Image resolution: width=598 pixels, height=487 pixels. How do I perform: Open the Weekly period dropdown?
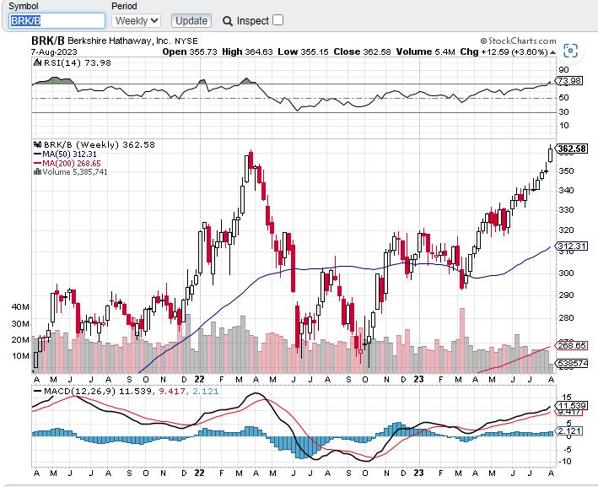[x=136, y=20]
